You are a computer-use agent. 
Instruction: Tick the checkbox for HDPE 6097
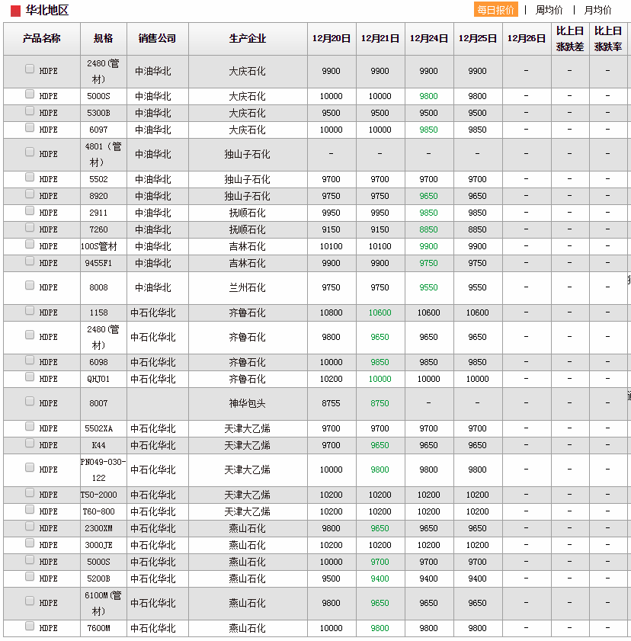[30, 127]
